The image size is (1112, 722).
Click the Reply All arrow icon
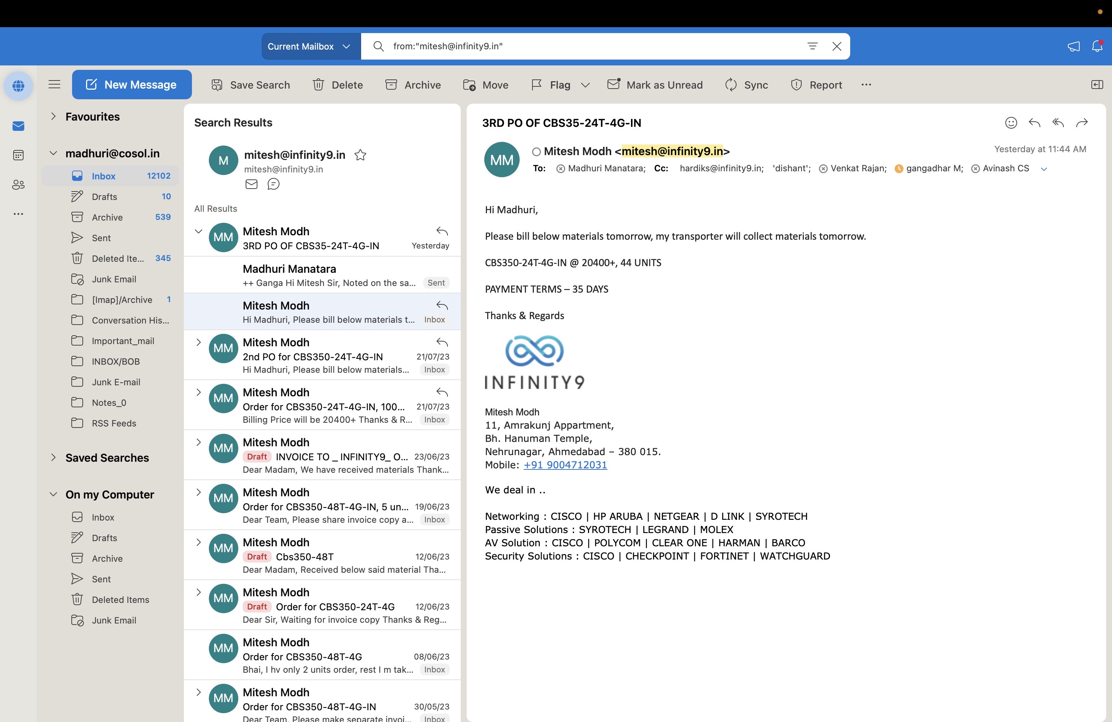1058,123
